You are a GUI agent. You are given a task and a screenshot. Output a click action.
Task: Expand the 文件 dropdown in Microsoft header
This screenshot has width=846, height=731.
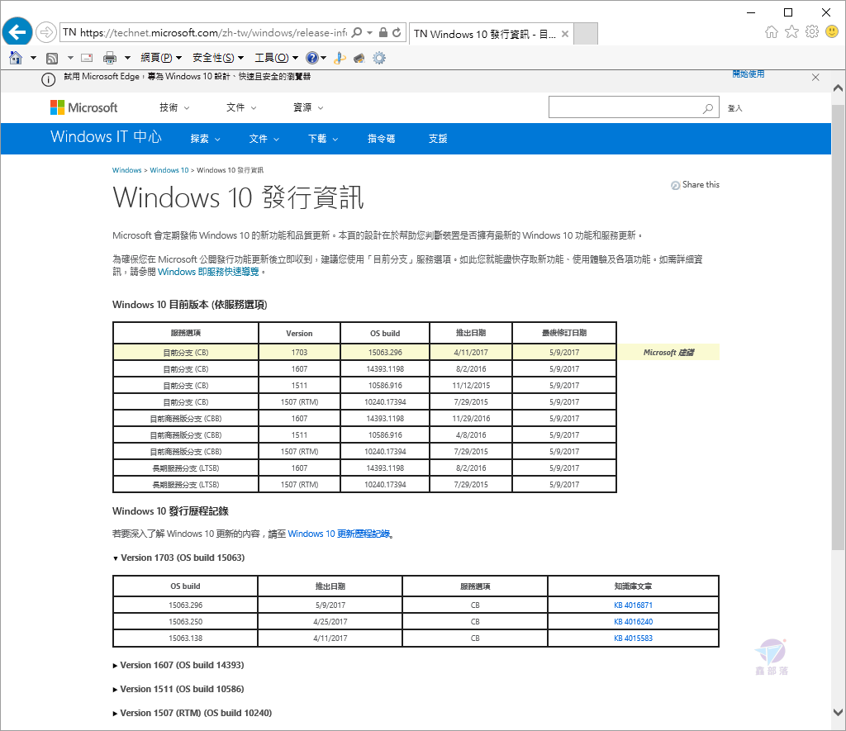241,107
